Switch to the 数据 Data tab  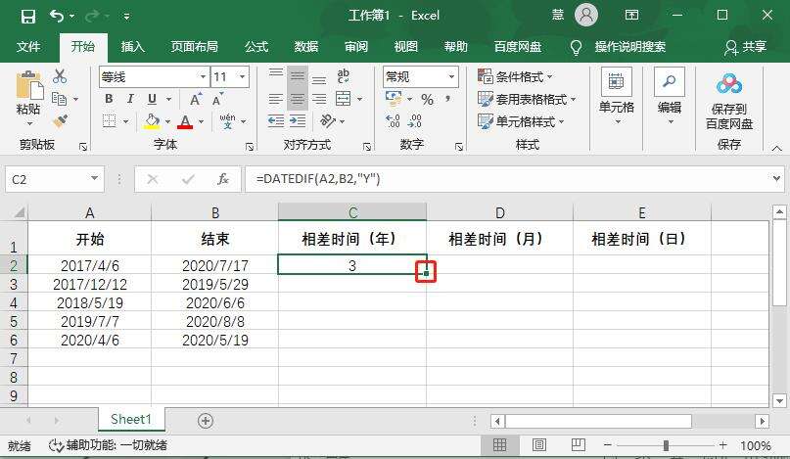point(305,47)
